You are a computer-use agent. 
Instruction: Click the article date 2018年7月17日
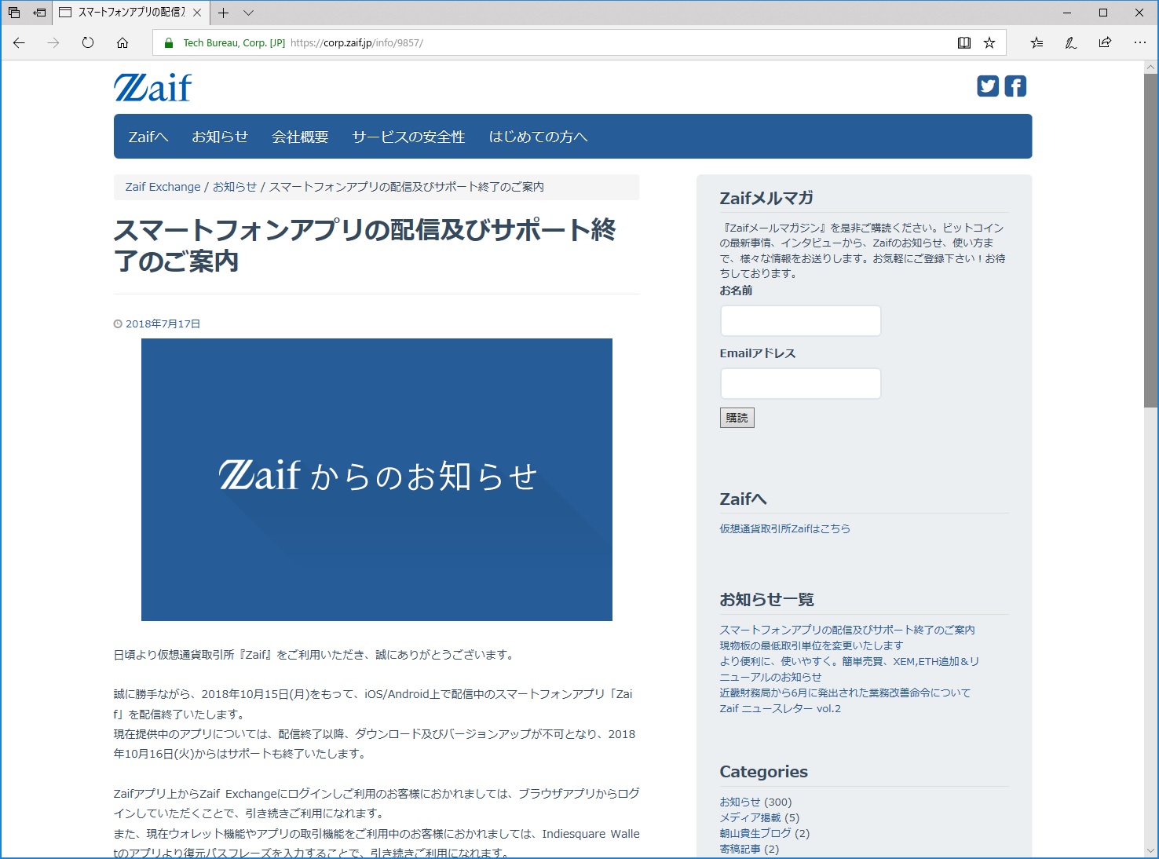pos(163,323)
